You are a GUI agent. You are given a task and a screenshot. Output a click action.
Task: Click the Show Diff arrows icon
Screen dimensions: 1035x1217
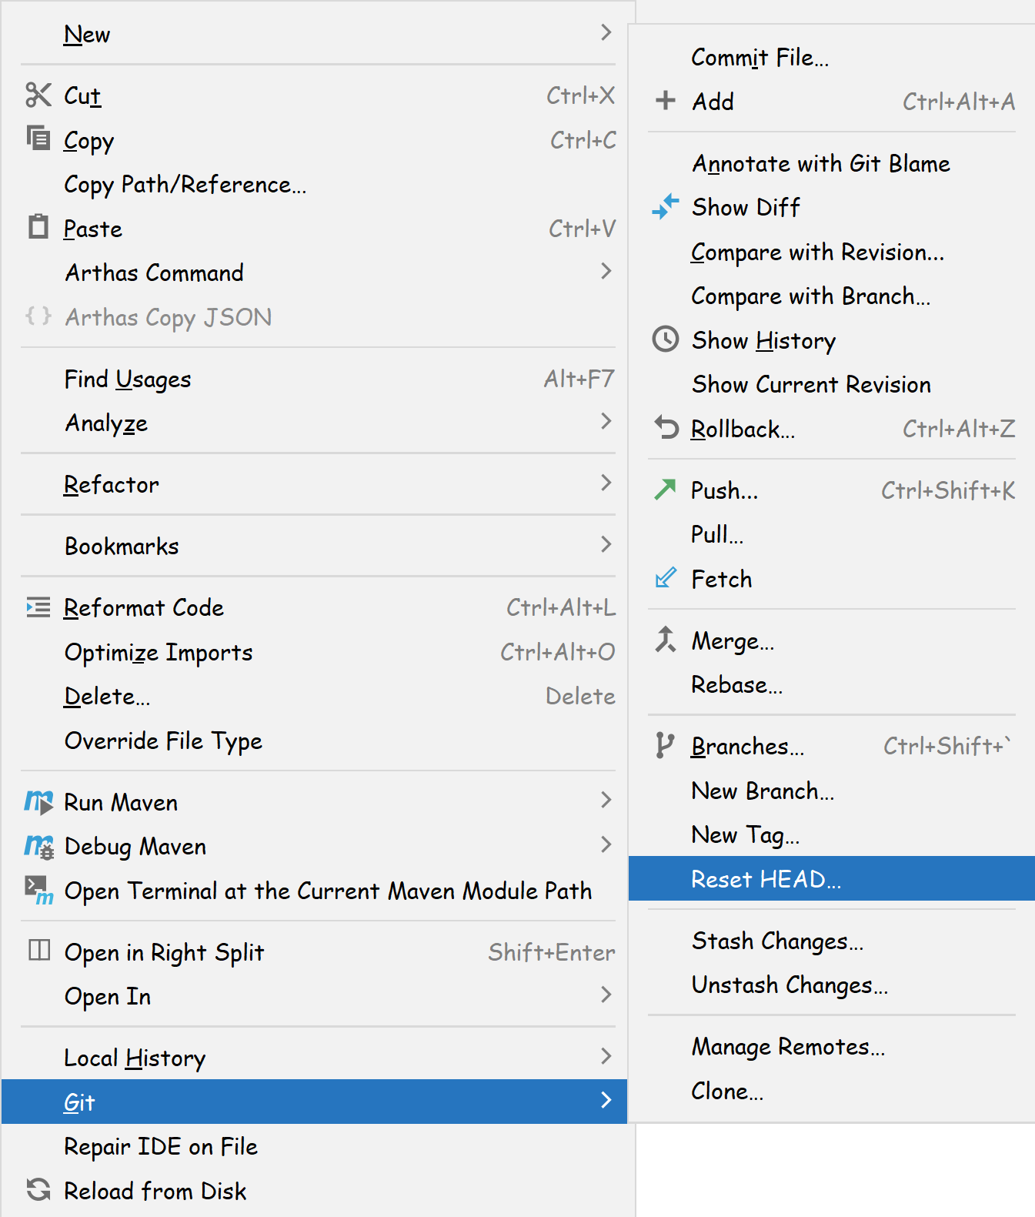pos(666,206)
